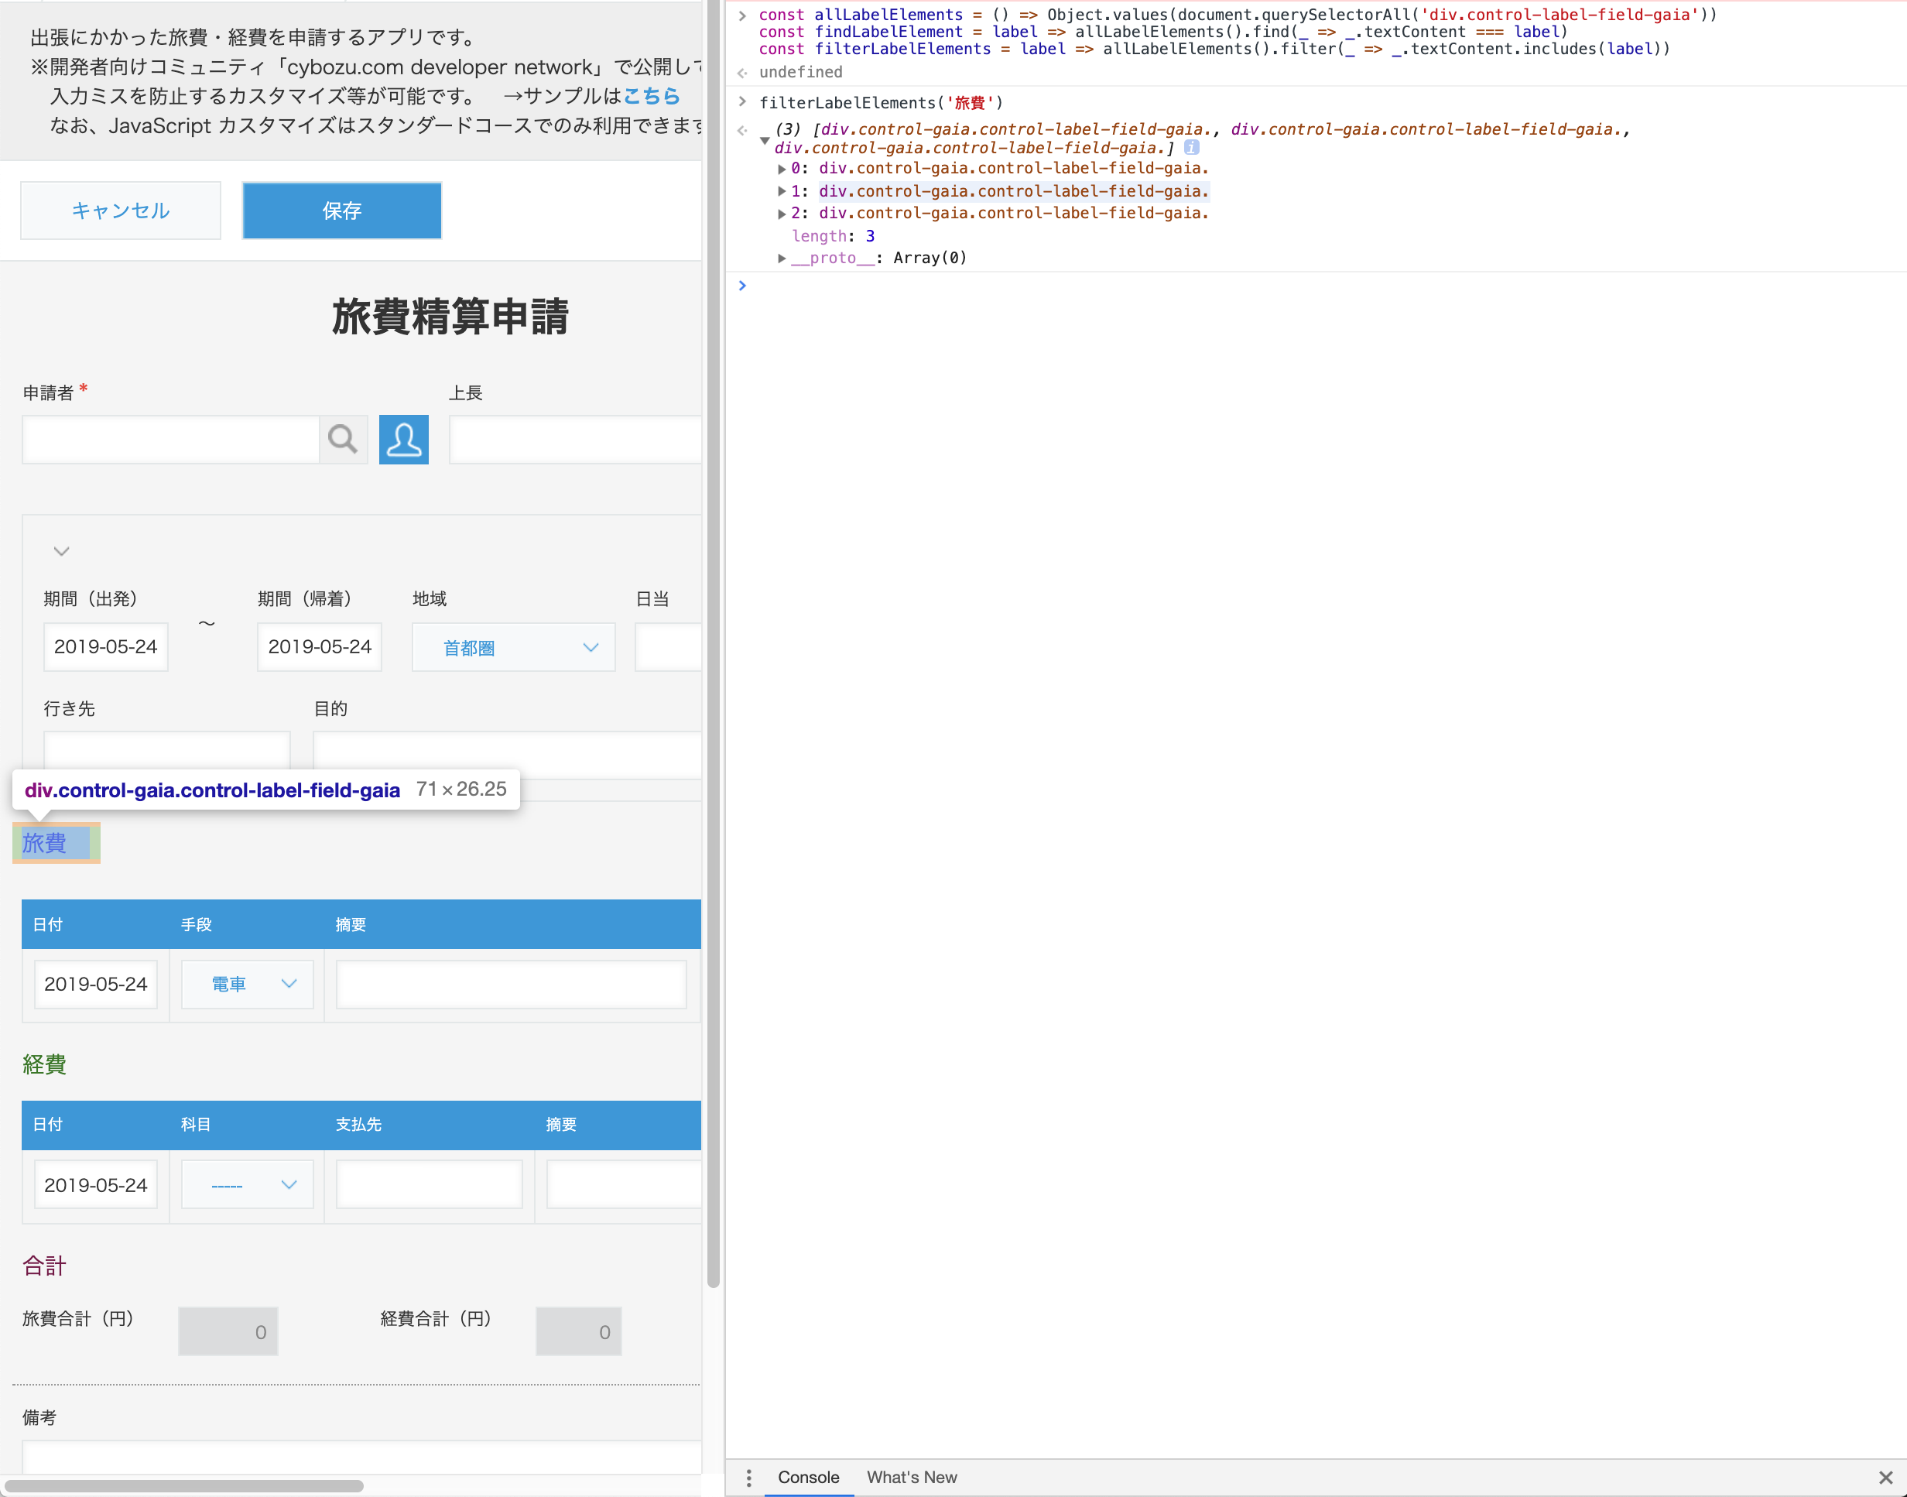Open the こちら sample link
1907x1497 pixels.
tap(651, 95)
